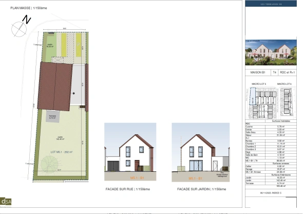Image resolution: width=304 pixels, height=214 pixels.
Task: Click the '142.40 m²' value in the surfaces table
Action: click(281, 181)
